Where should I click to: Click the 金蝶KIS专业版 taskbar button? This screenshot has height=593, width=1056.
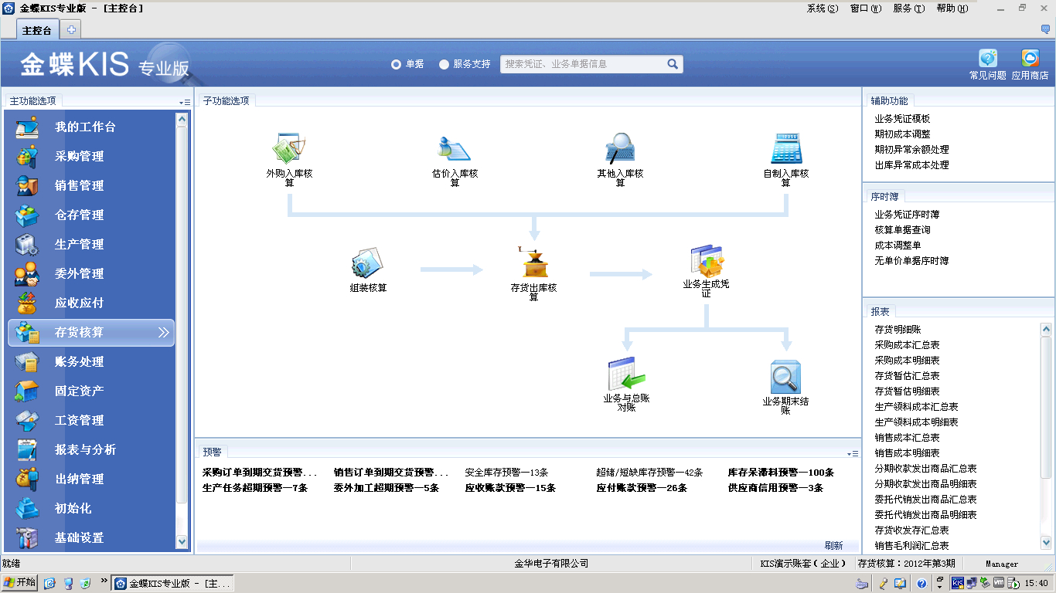[172, 583]
